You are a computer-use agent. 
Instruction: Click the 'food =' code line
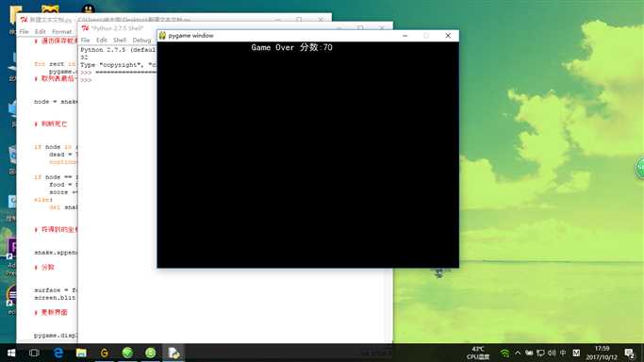pos(63,185)
